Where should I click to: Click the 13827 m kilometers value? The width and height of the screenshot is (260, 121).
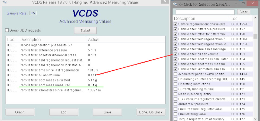click(94, 90)
